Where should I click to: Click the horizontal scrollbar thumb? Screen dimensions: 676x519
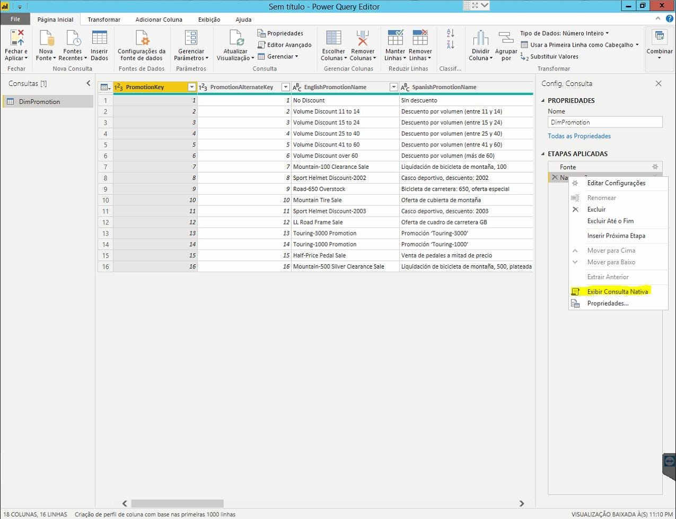click(177, 503)
